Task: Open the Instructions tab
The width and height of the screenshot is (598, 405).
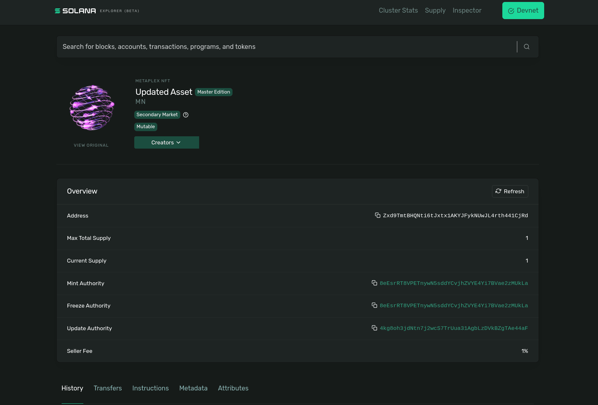Action: coord(150,388)
